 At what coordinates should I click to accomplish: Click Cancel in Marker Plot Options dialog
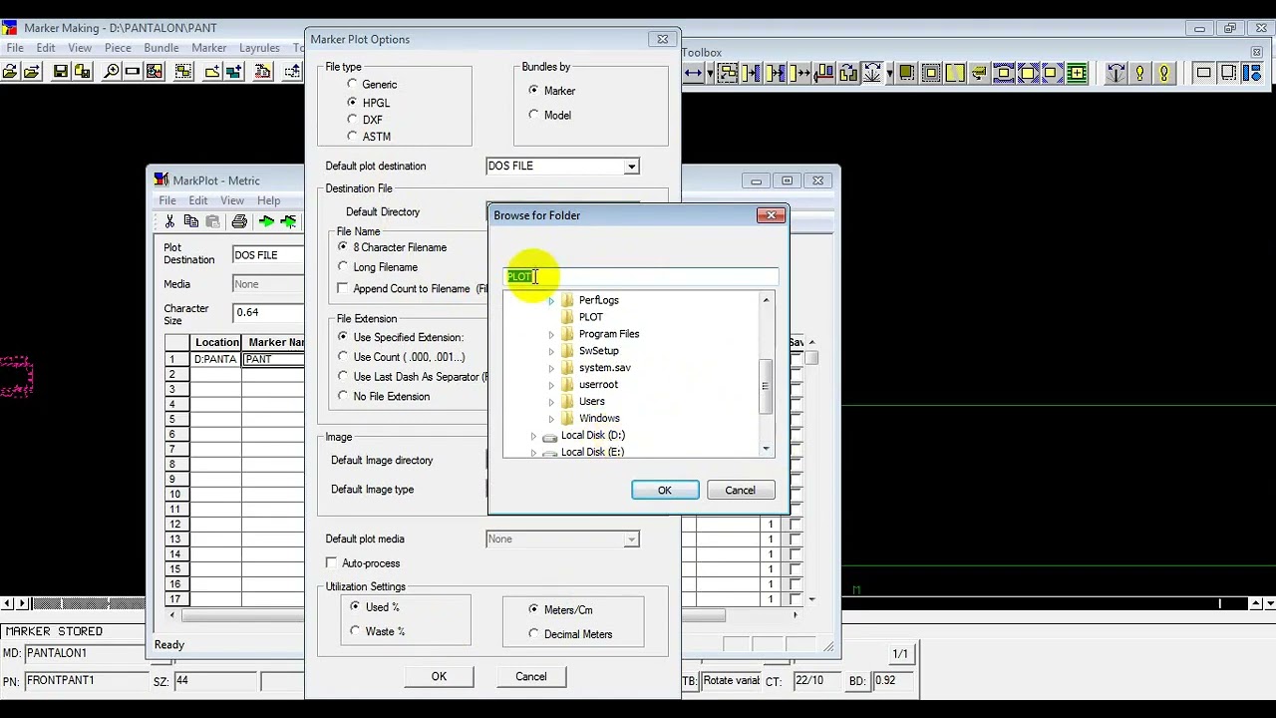[x=531, y=677]
